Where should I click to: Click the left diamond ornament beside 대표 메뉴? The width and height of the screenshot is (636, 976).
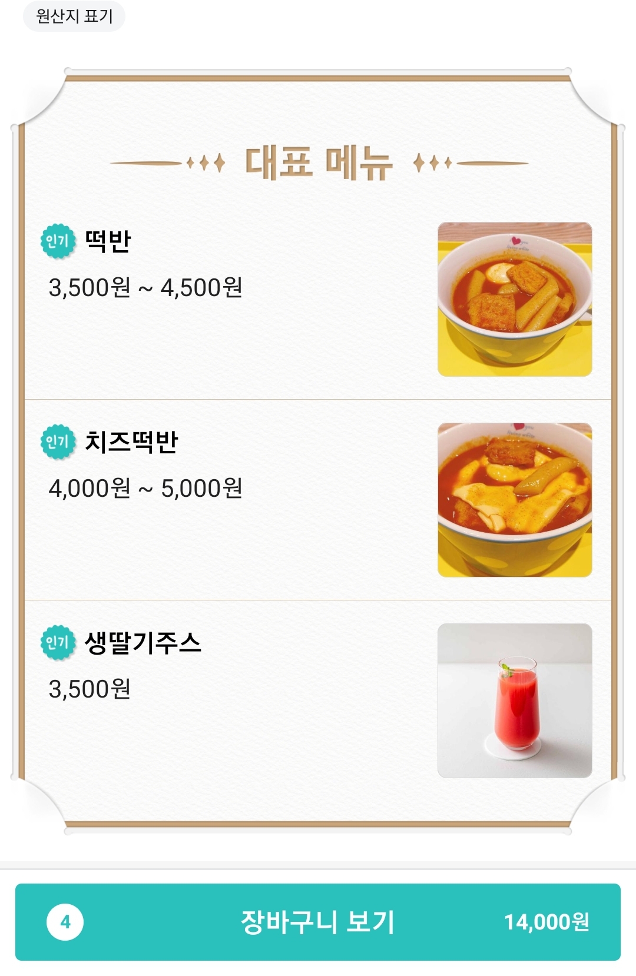click(x=206, y=162)
